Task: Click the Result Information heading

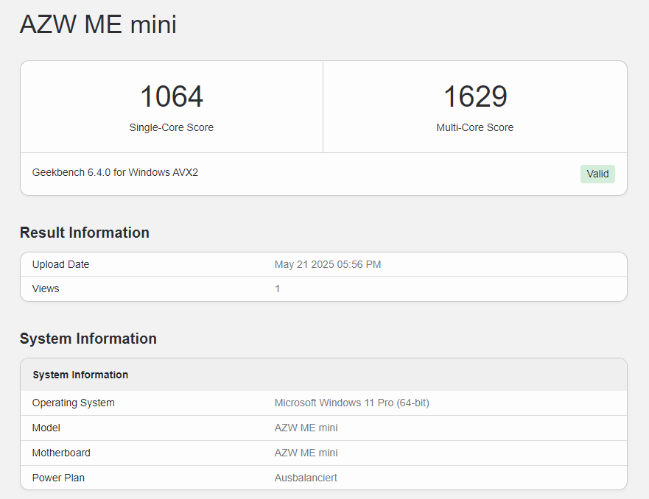Action: coord(85,233)
